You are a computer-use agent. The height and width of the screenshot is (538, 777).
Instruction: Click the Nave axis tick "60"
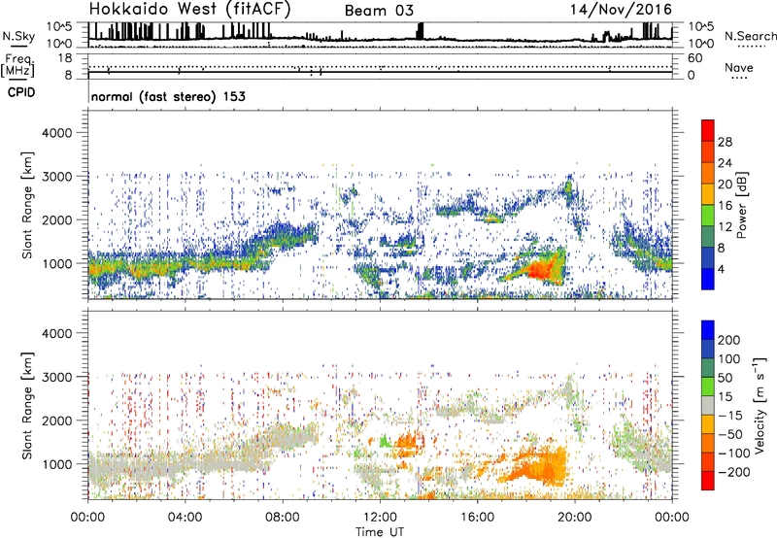pos(694,58)
